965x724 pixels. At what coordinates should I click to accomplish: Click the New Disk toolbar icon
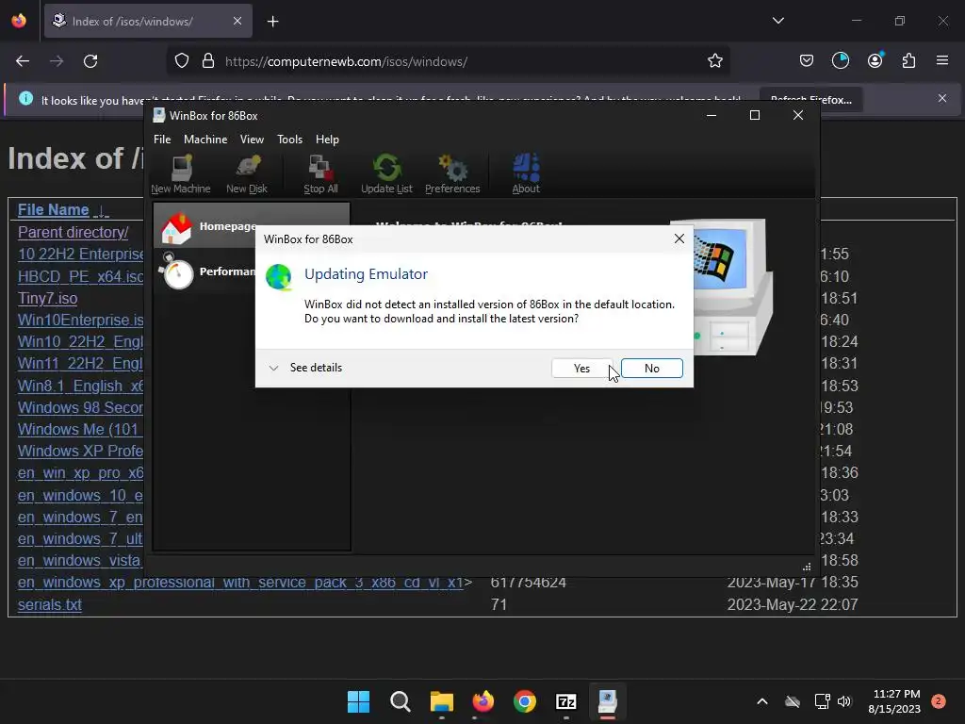click(x=247, y=174)
